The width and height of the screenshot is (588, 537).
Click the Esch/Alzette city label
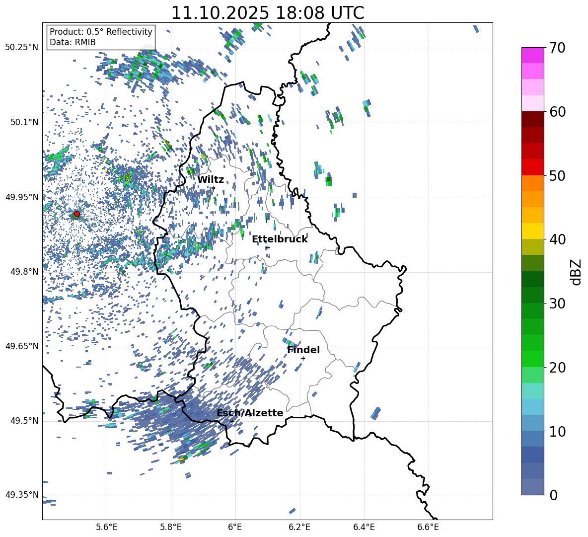[250, 413]
